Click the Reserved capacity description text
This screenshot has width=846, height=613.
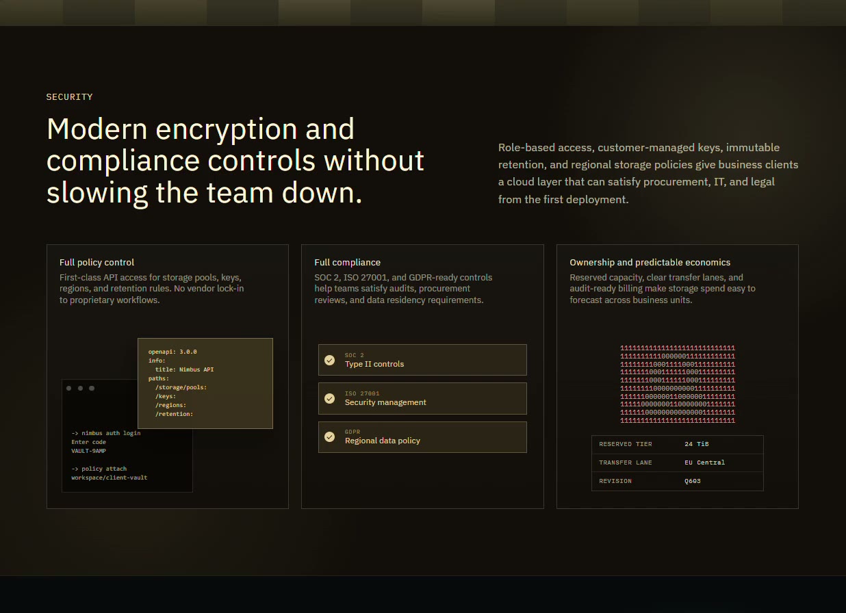663,289
